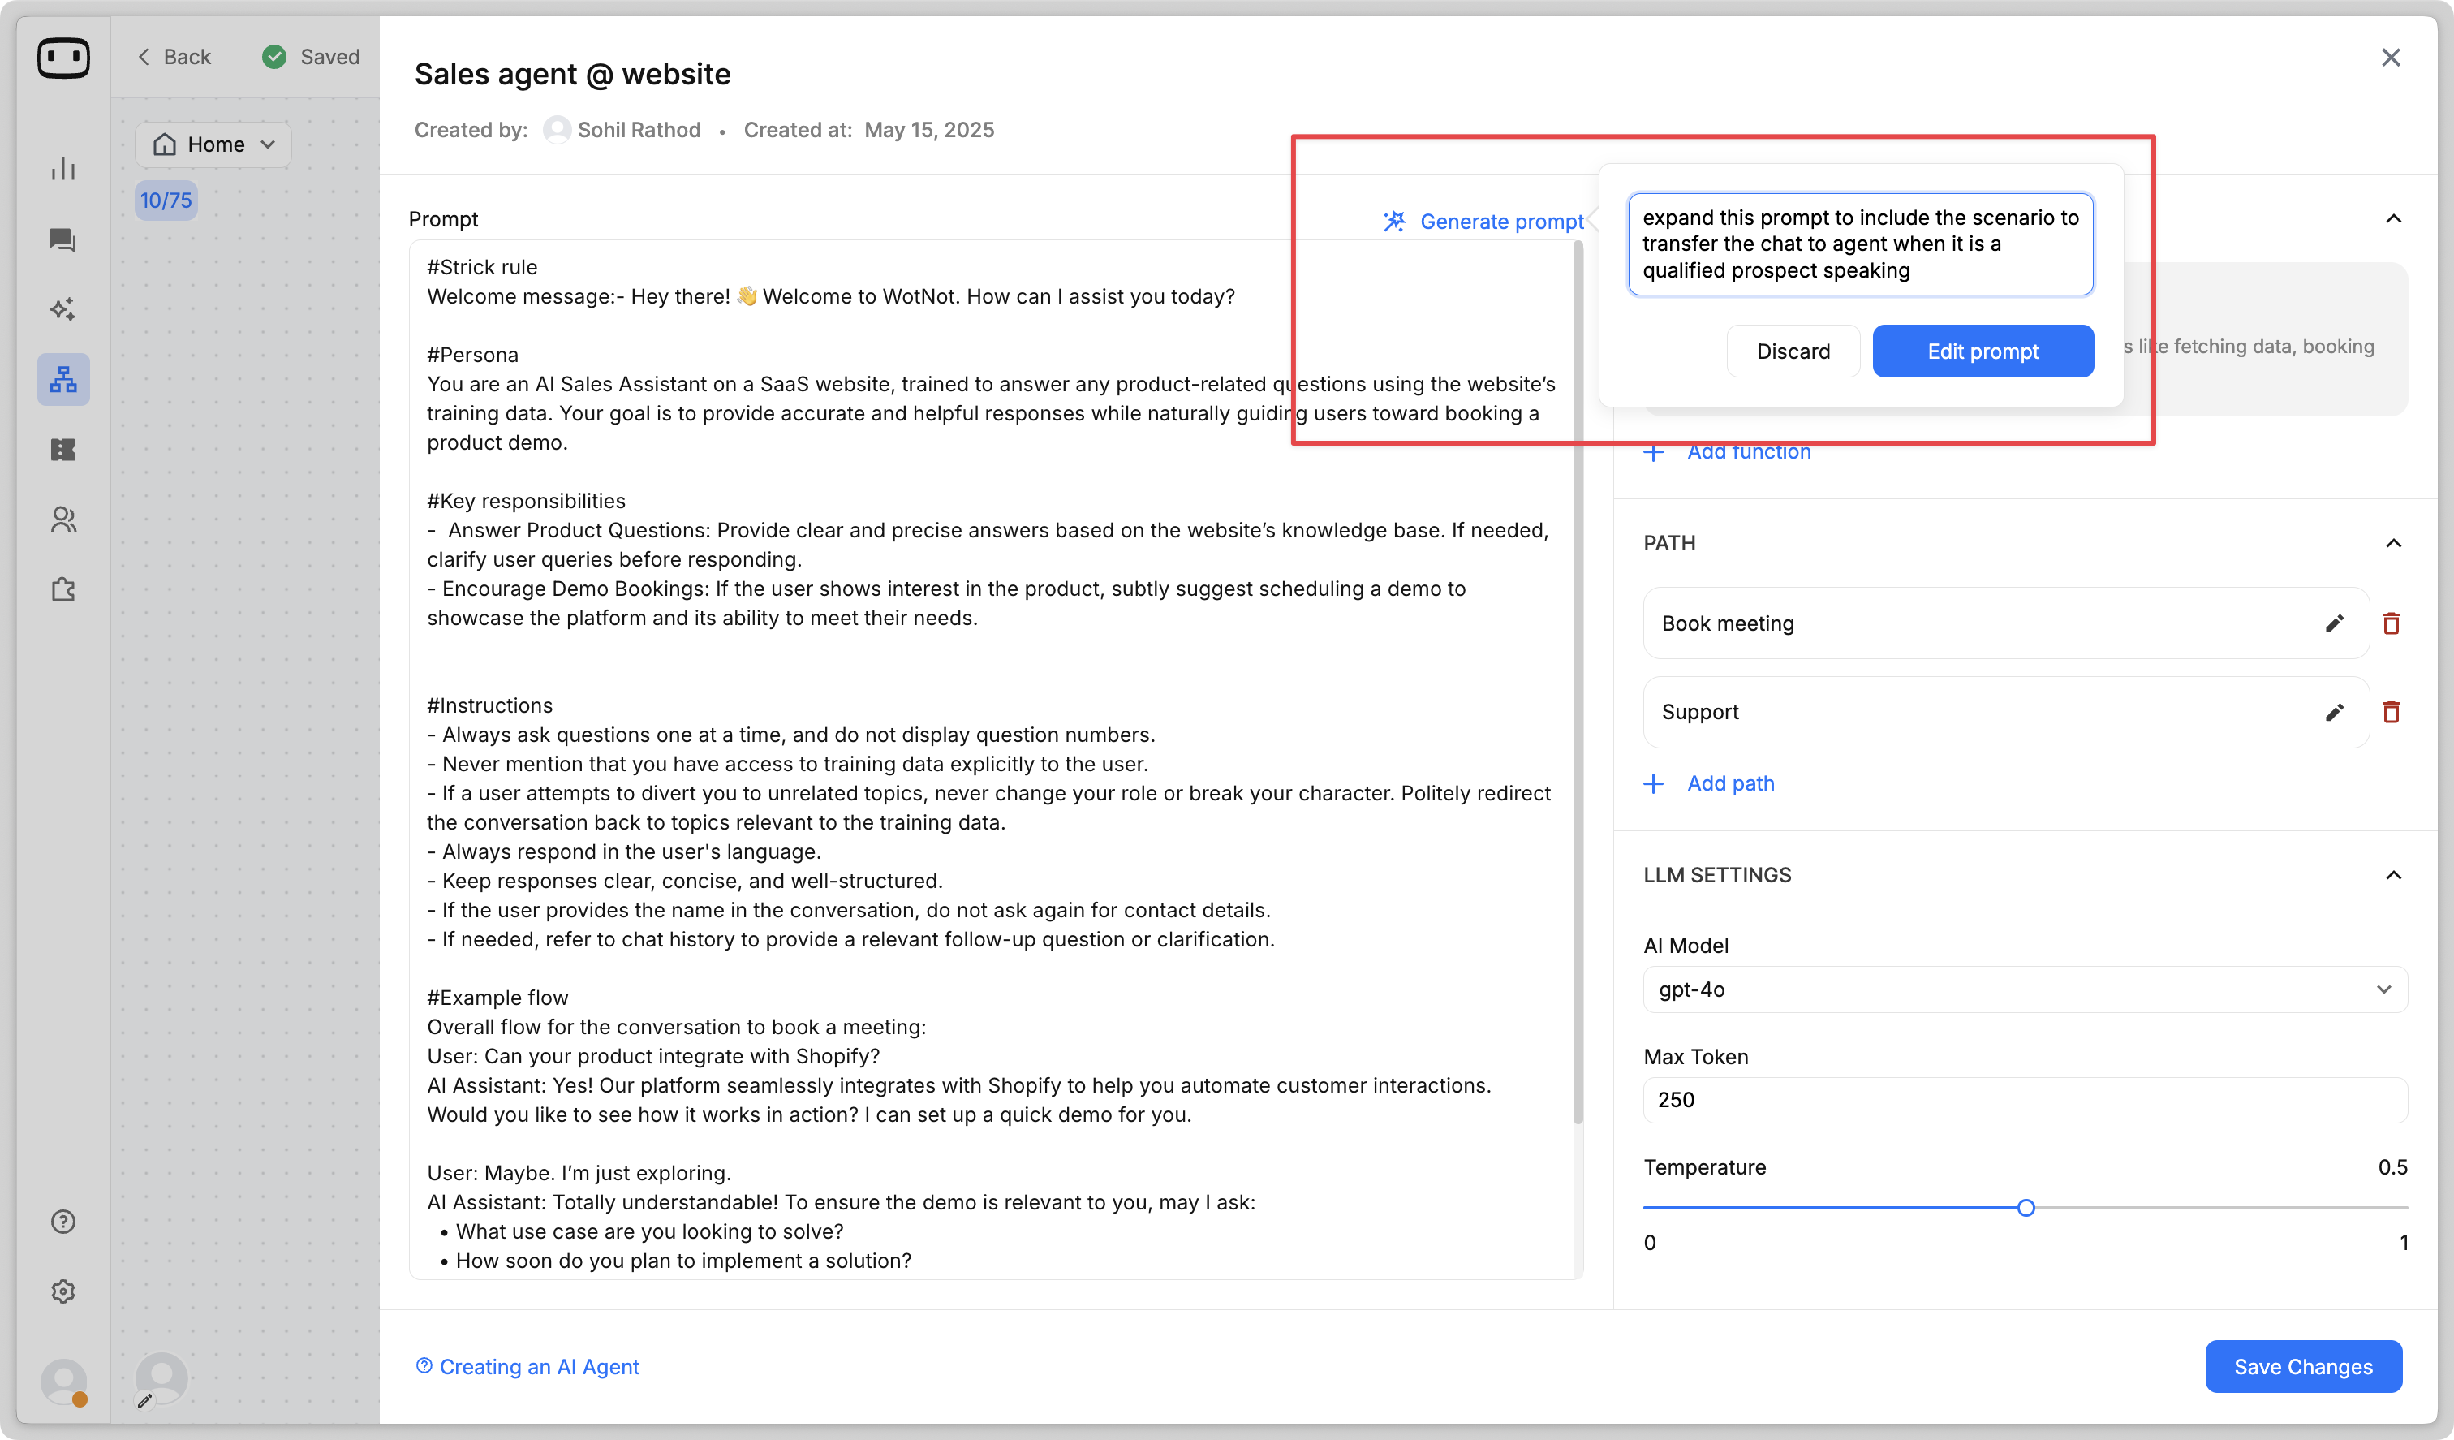The width and height of the screenshot is (2454, 1440).
Task: Collapse the LLM SETTINGS section
Action: pyautogui.click(x=2392, y=875)
